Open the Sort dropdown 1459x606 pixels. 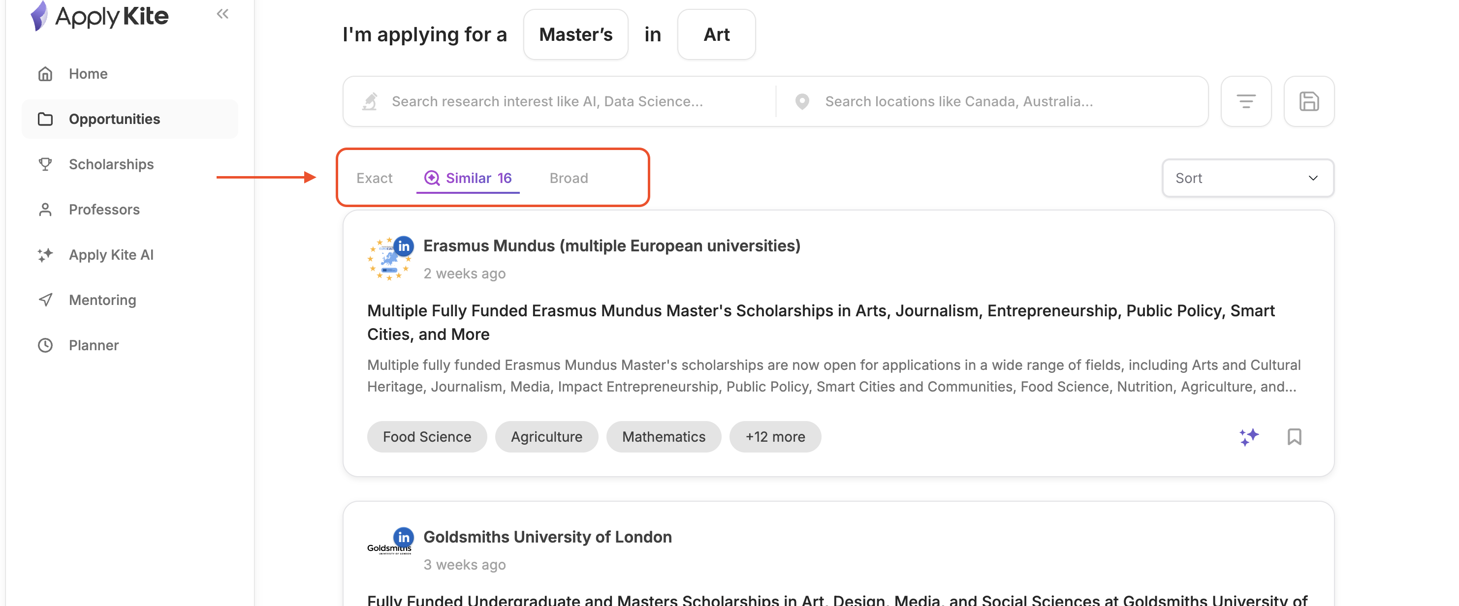point(1247,178)
